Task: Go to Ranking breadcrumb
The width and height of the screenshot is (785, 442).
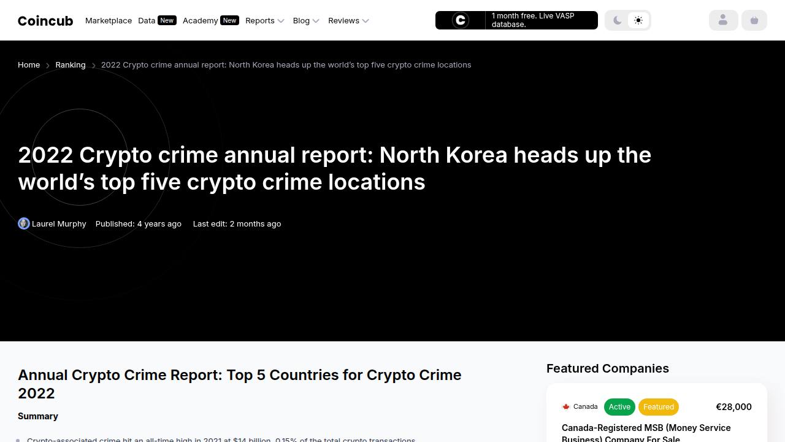Action: pyautogui.click(x=71, y=64)
